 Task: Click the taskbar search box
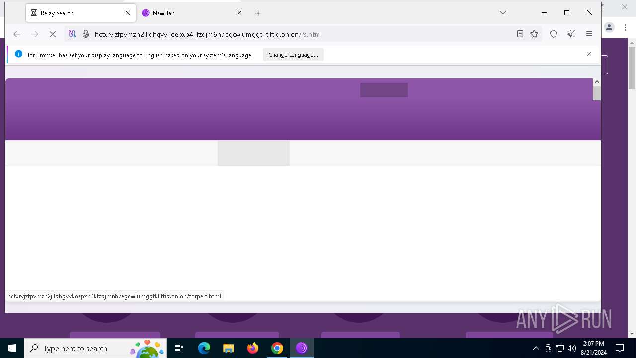pyautogui.click(x=95, y=348)
